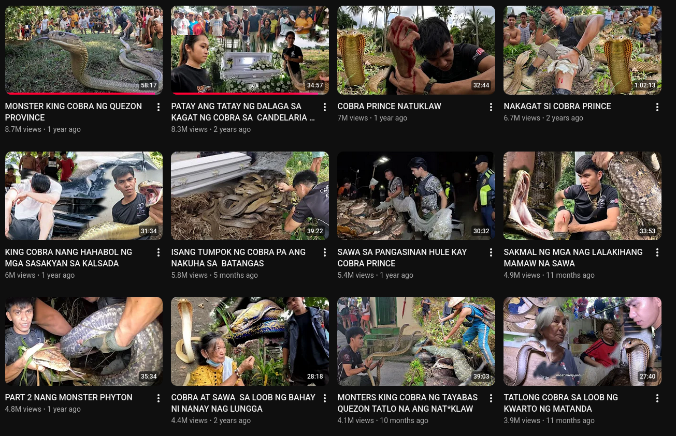
Task: Open options menu for COBRA PRINCE NATUKLAW
Action: click(x=491, y=107)
